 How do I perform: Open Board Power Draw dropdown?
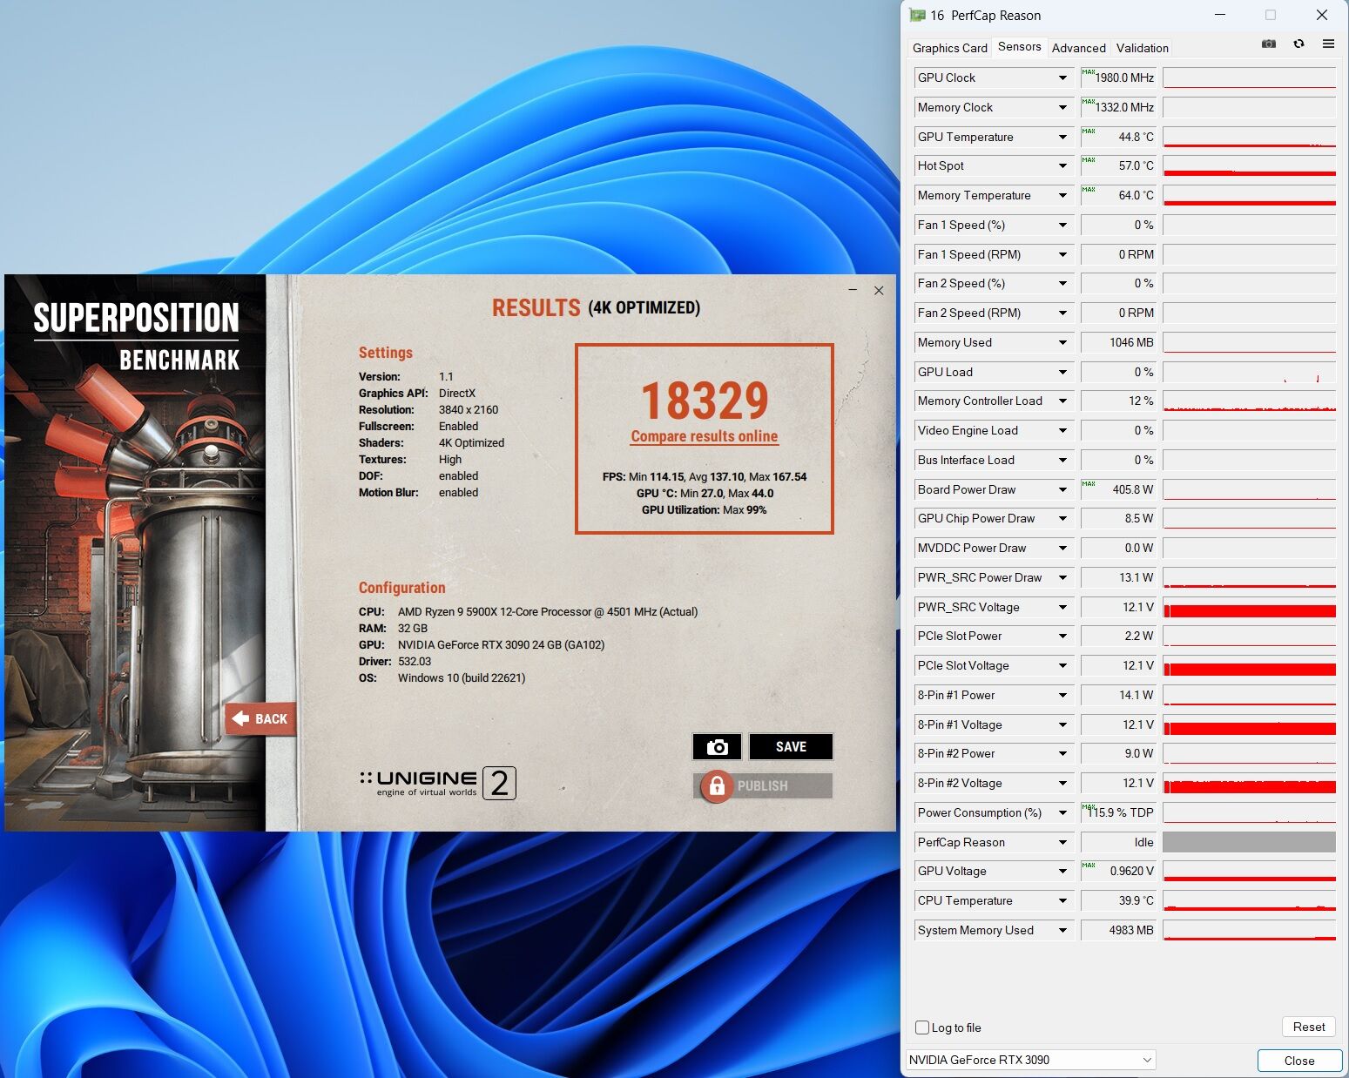pos(1062,489)
